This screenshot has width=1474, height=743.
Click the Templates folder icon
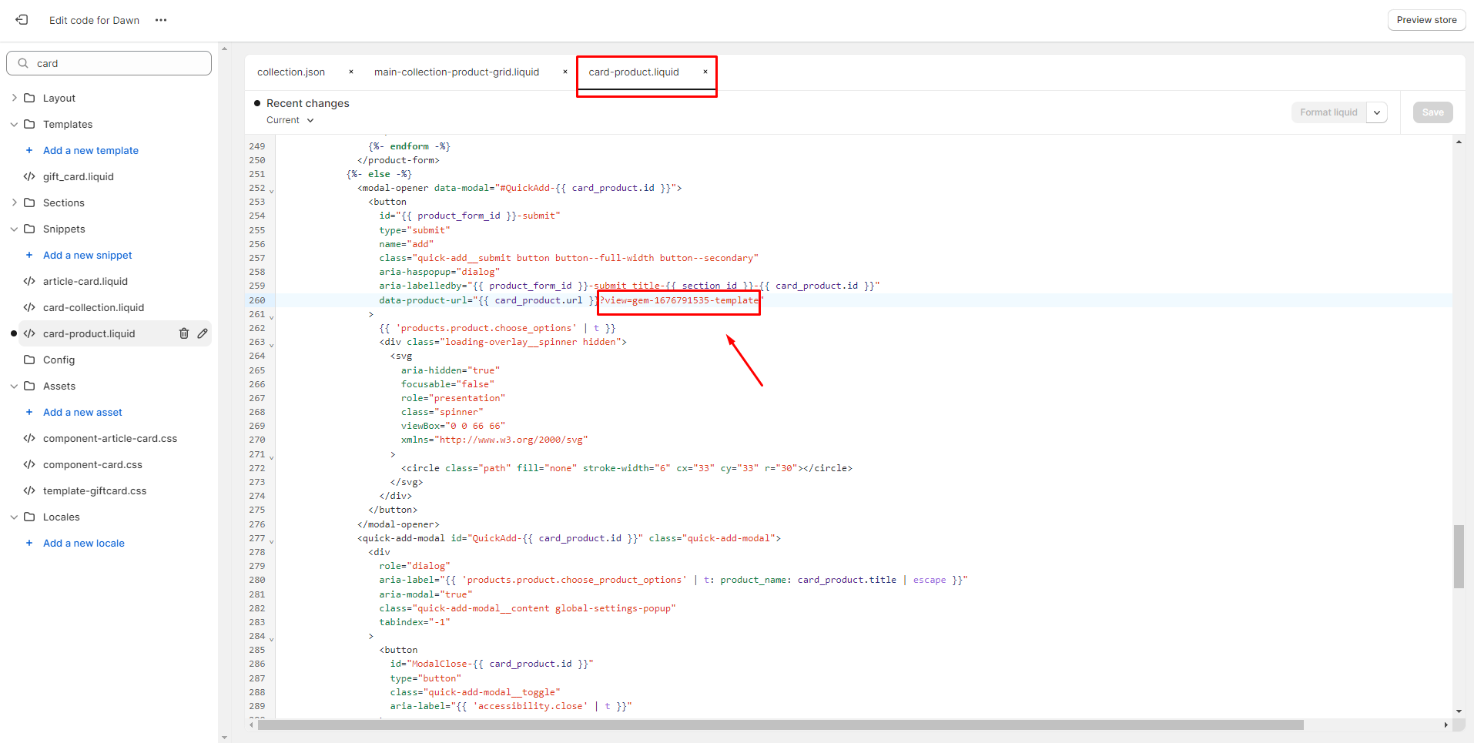point(29,124)
